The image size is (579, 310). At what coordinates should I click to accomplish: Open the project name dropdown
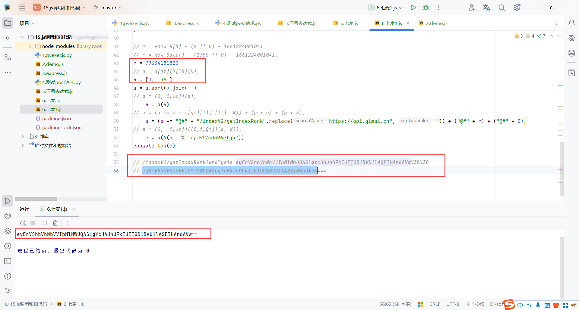click(60, 8)
